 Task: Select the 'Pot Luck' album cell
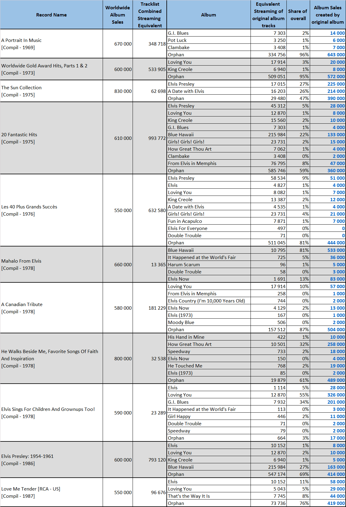209,40
